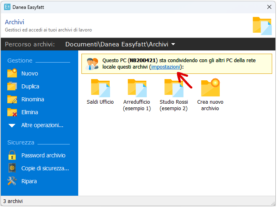Open the Percorso archivi path dropdown arrow

(x=173, y=44)
